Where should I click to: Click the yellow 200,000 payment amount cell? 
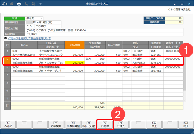(x=75, y=63)
